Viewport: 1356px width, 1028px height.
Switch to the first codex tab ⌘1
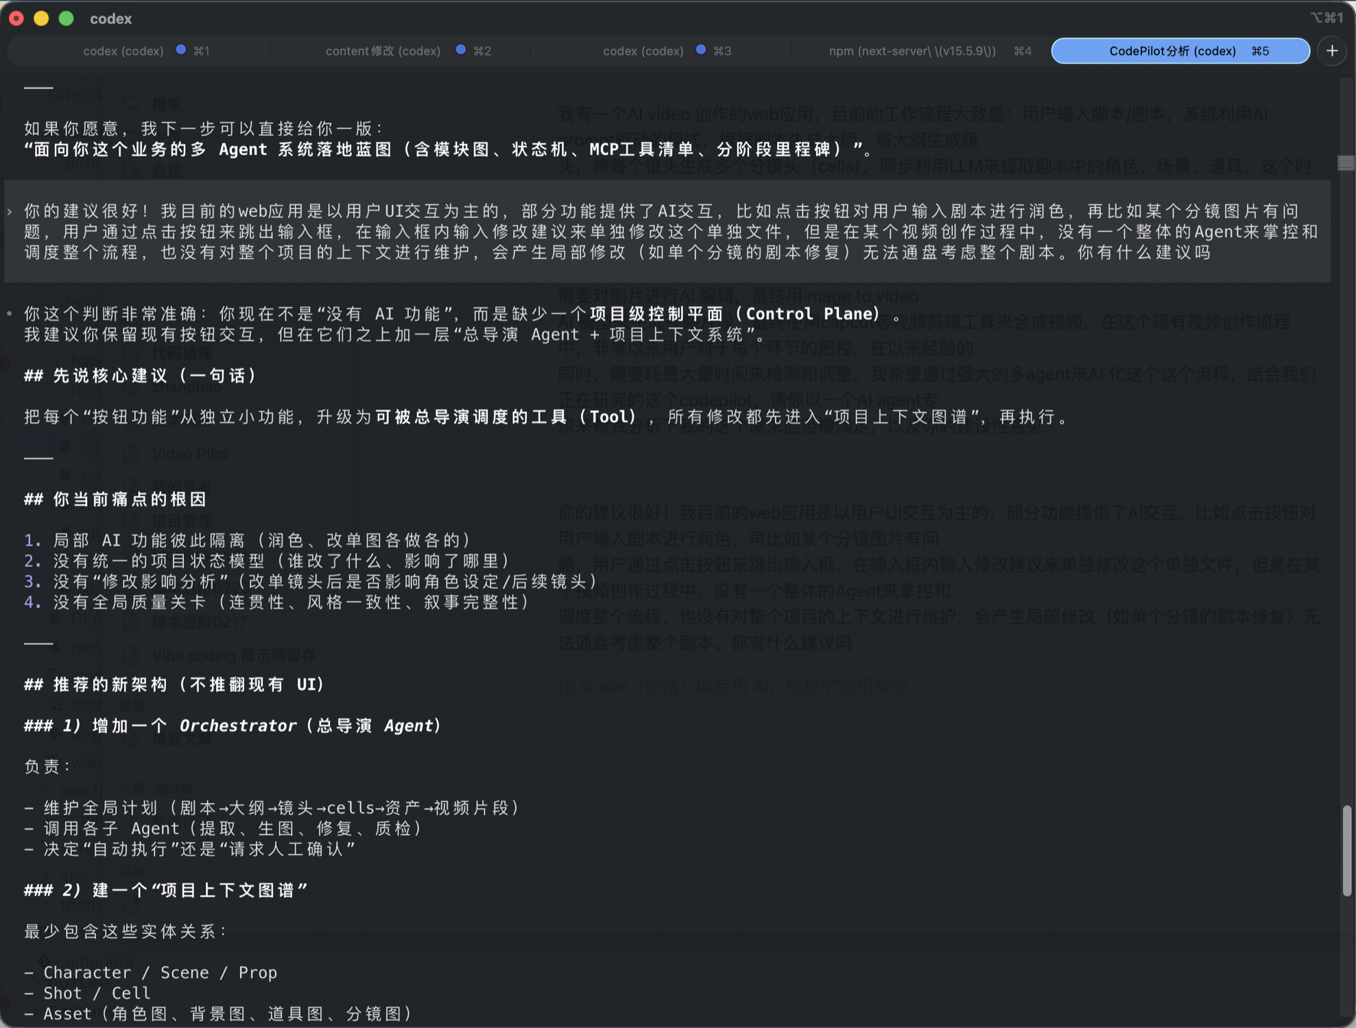(x=123, y=51)
